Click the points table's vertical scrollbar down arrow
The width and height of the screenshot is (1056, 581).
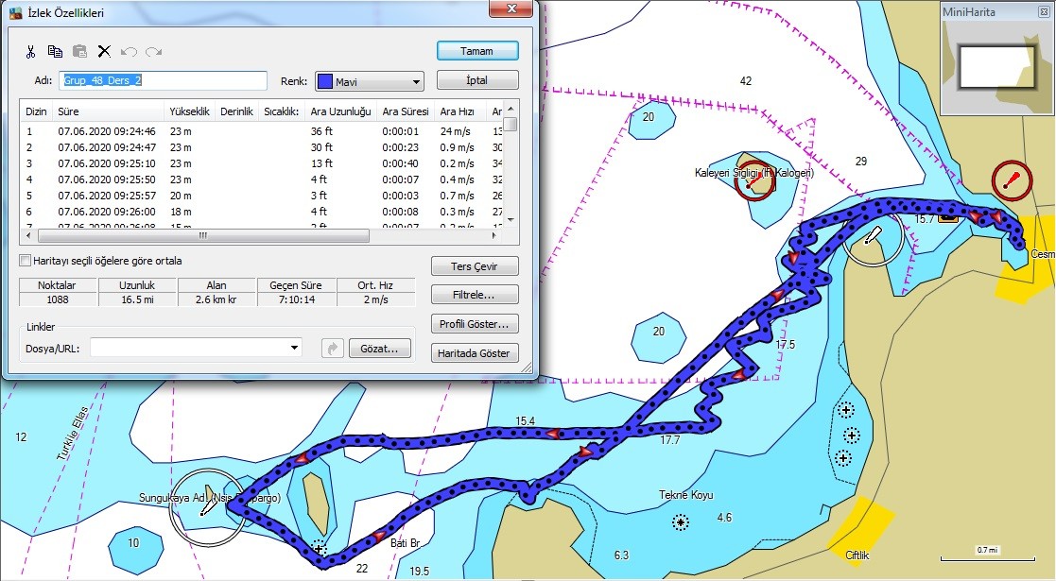tap(511, 219)
